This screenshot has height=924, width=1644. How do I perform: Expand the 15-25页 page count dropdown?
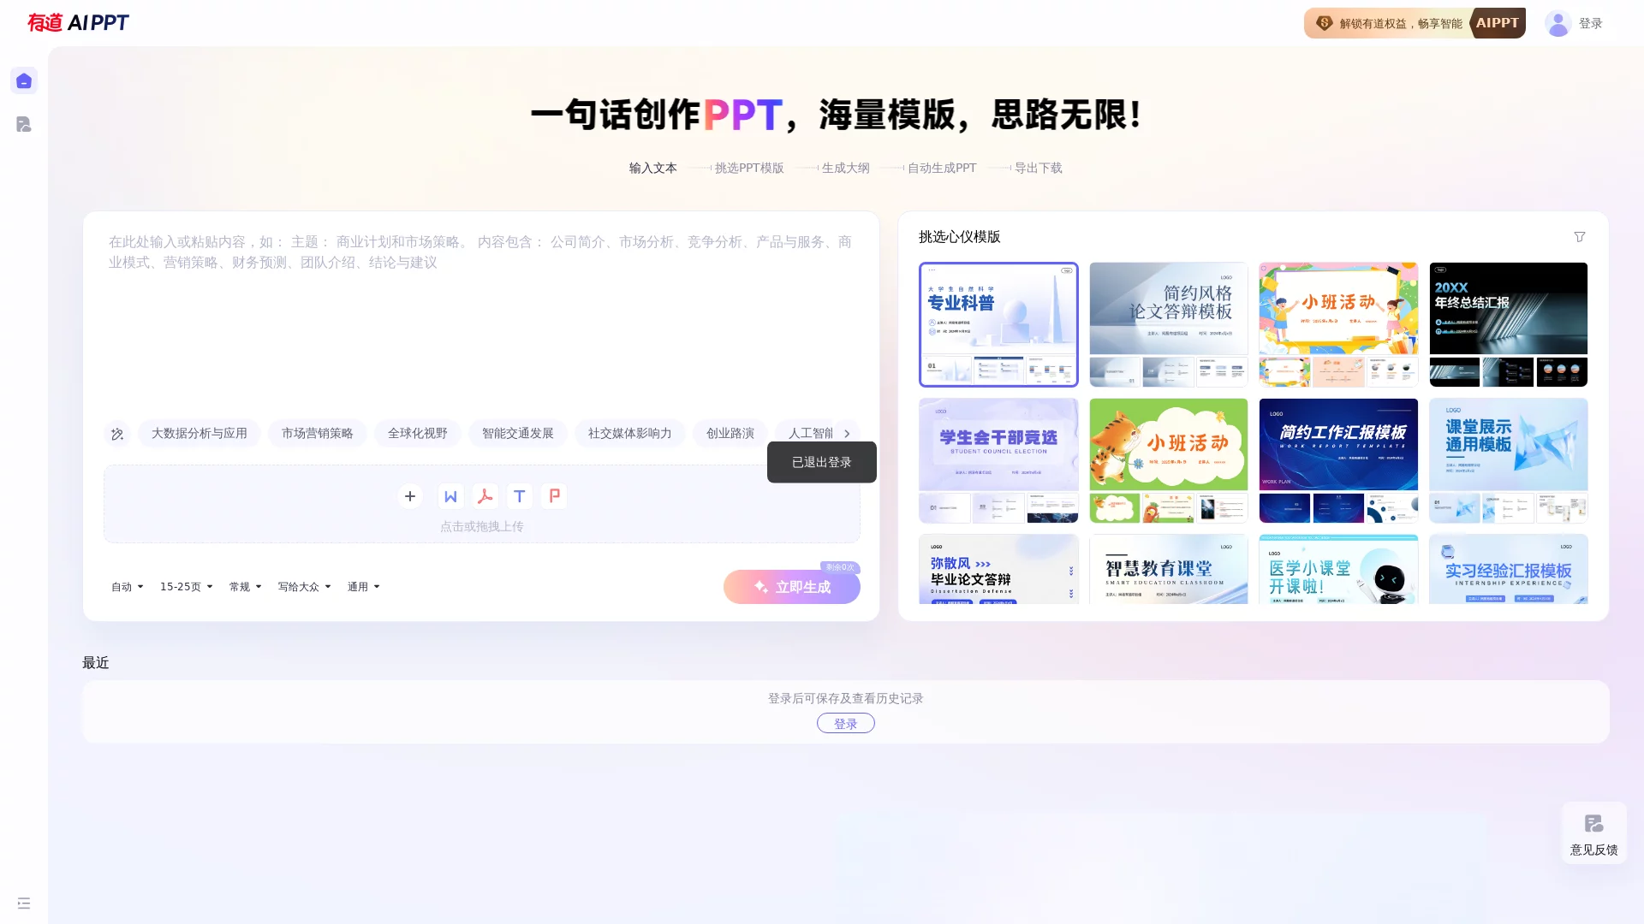[186, 586]
